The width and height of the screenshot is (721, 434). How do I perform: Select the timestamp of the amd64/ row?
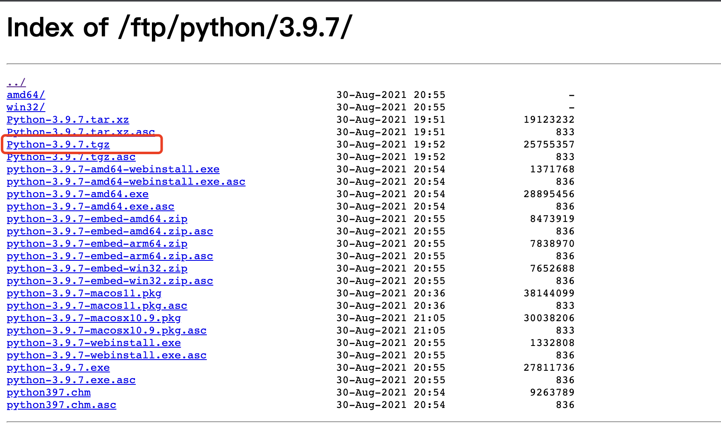tap(391, 95)
